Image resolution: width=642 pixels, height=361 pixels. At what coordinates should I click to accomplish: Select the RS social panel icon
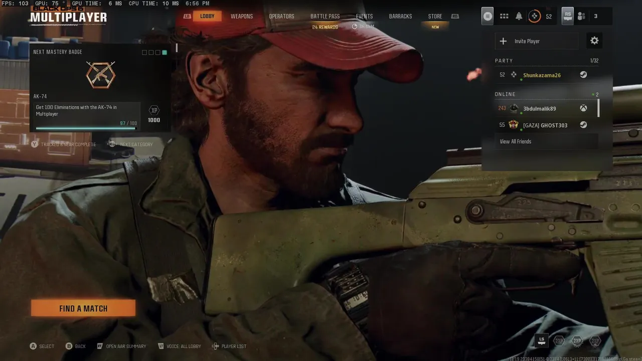tap(568, 16)
